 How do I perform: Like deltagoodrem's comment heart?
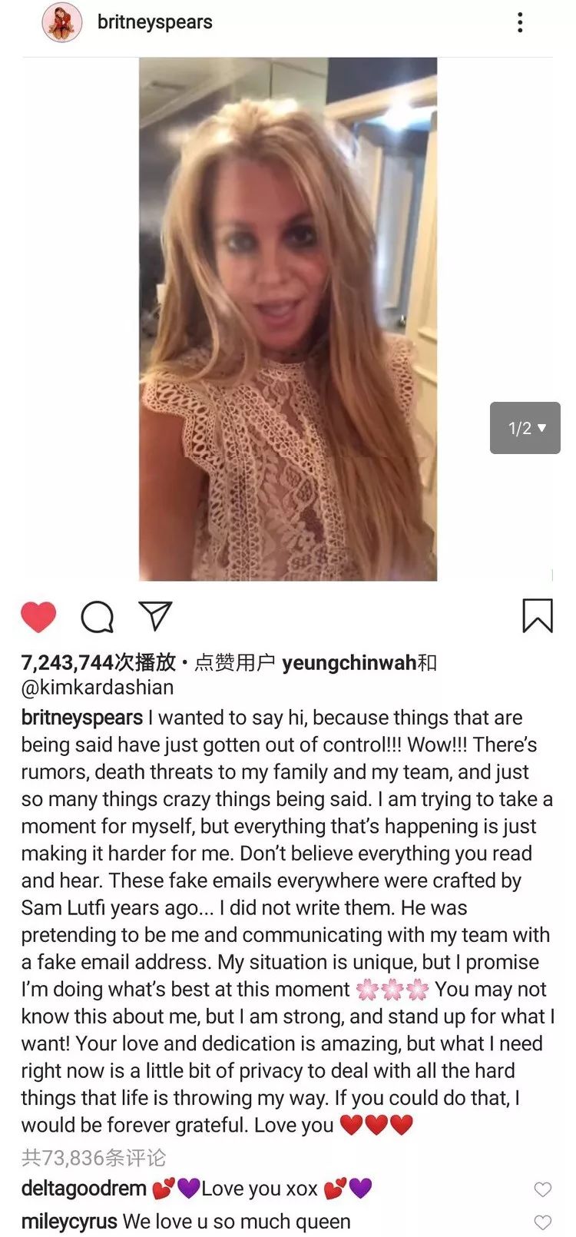click(x=543, y=1189)
